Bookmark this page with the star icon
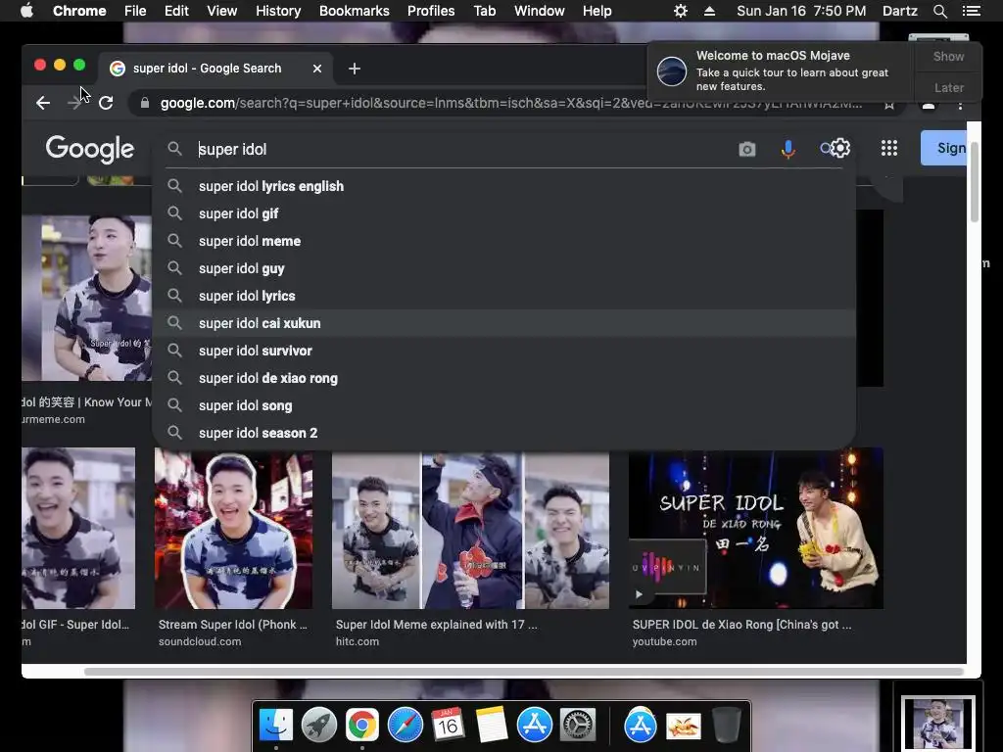 click(x=889, y=104)
